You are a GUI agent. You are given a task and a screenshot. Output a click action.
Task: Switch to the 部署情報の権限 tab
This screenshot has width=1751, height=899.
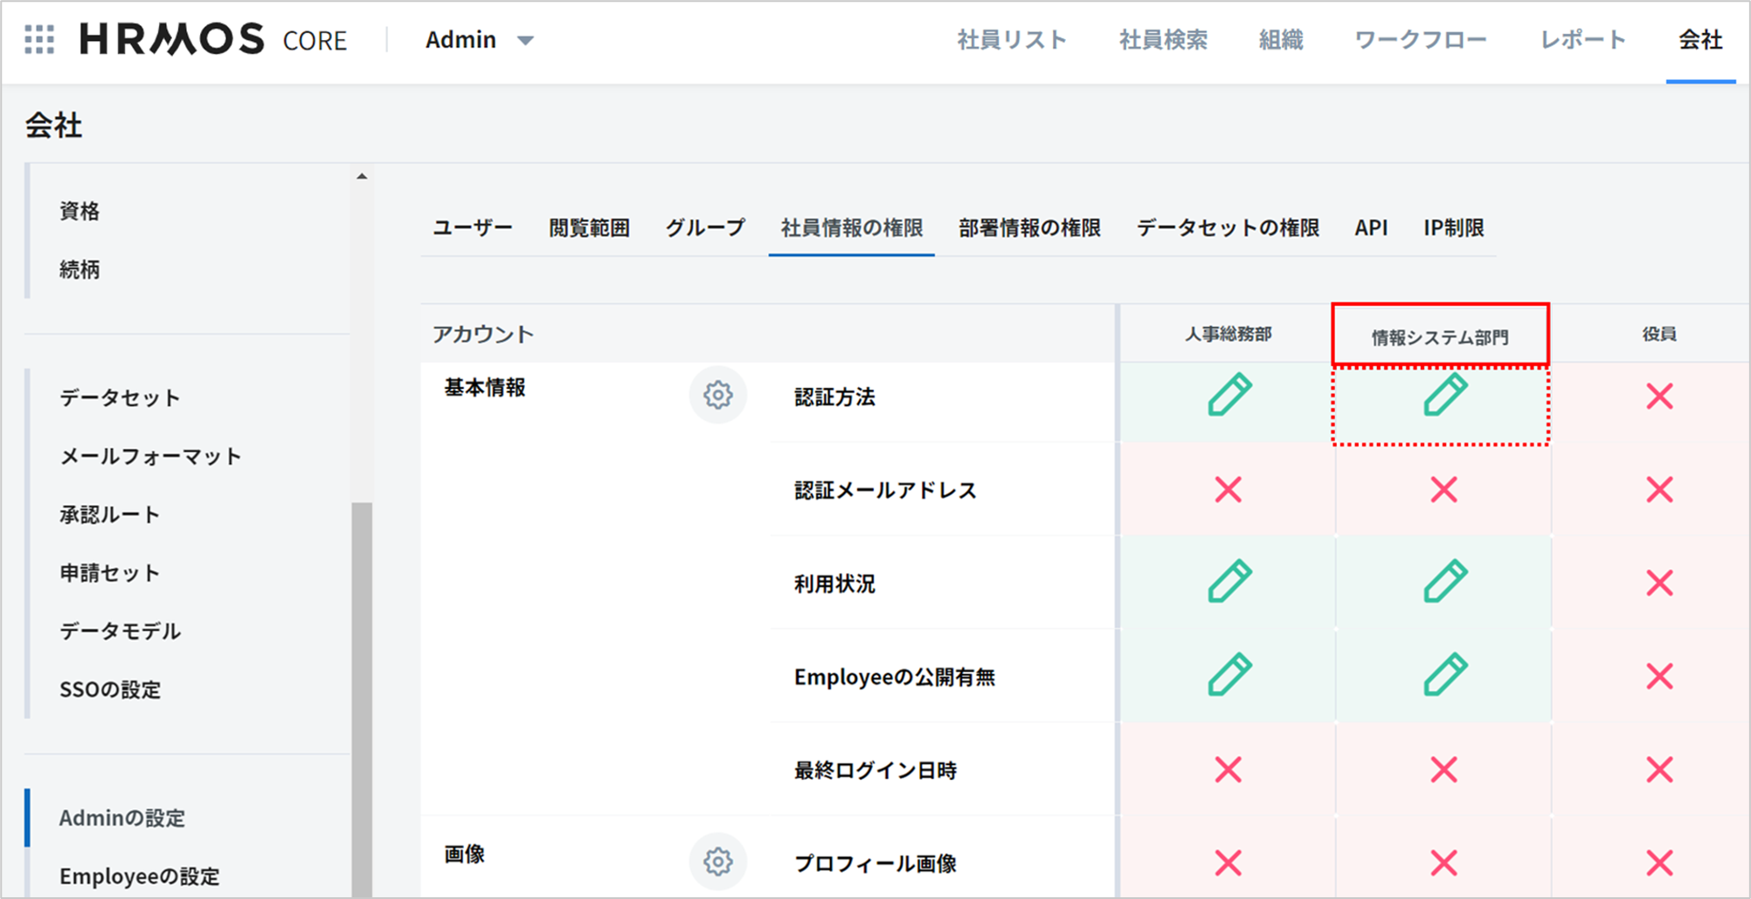point(1029,228)
